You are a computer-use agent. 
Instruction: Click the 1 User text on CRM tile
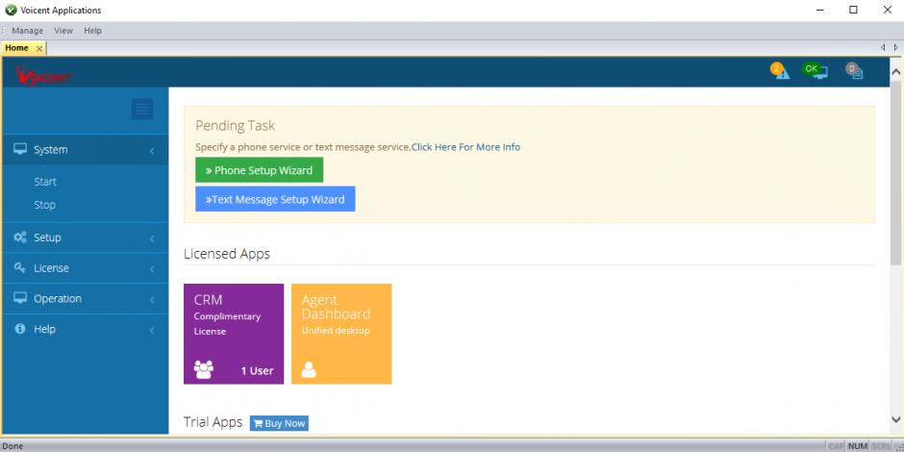[x=257, y=370]
